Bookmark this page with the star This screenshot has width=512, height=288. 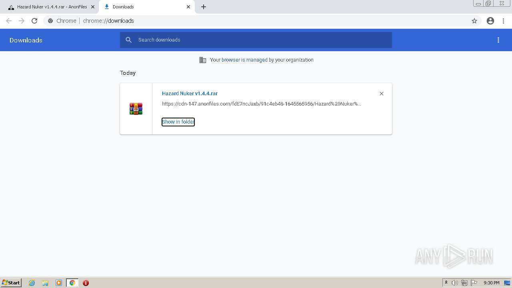tap(474, 21)
